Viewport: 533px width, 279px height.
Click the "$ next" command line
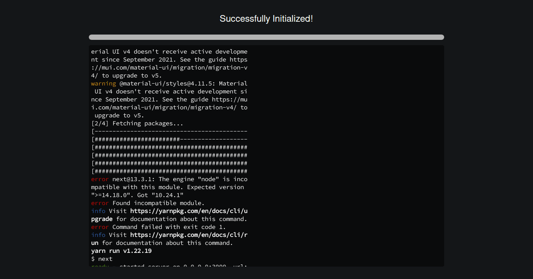pos(102,259)
